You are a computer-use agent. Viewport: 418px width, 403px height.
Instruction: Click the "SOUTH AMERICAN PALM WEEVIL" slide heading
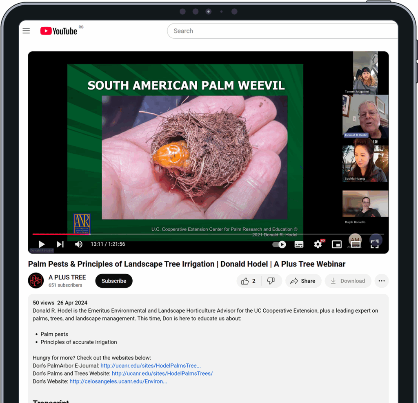(x=186, y=86)
